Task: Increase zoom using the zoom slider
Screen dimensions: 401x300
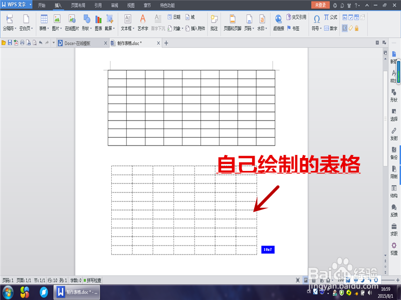Action: pyautogui.click(x=397, y=280)
